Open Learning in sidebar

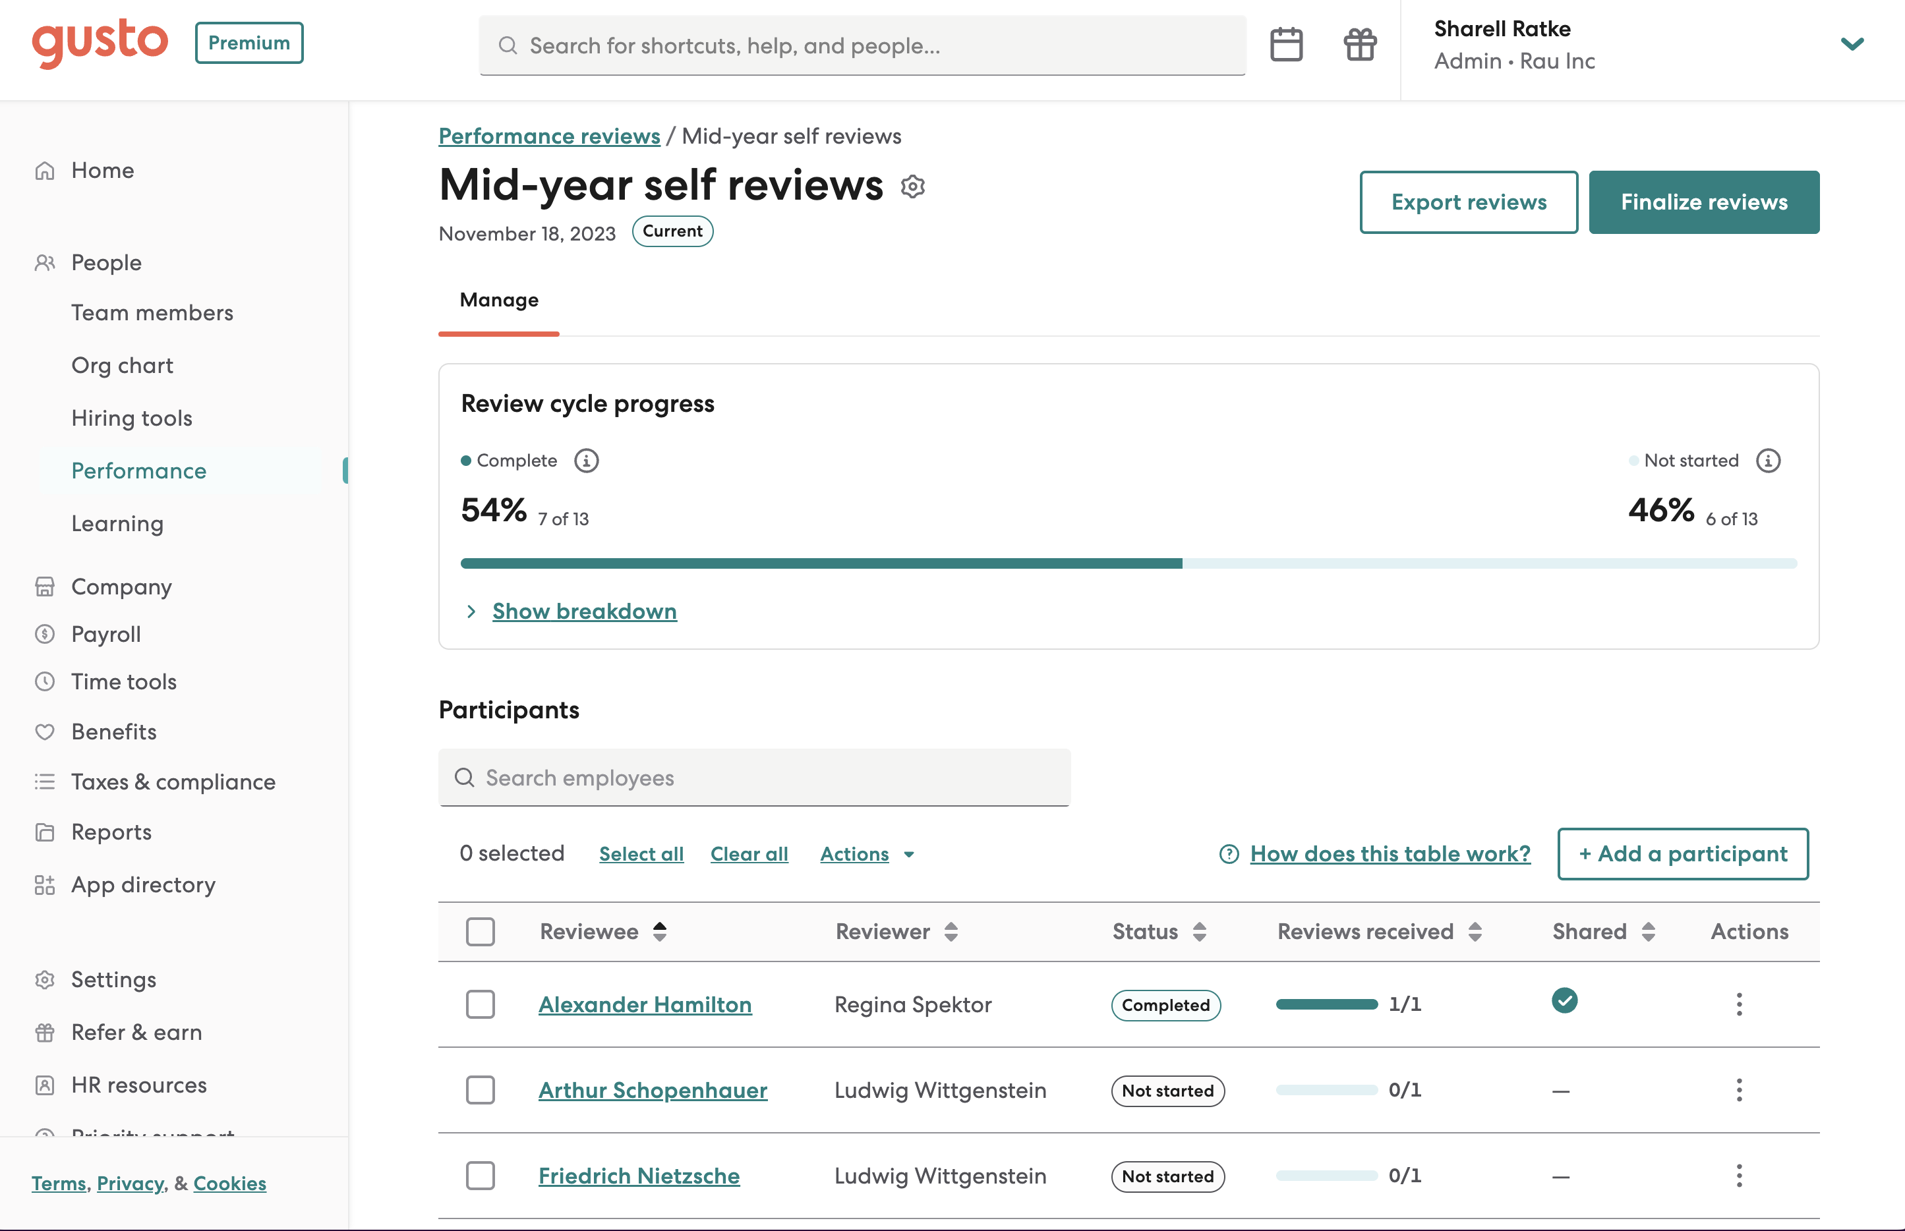(x=117, y=524)
